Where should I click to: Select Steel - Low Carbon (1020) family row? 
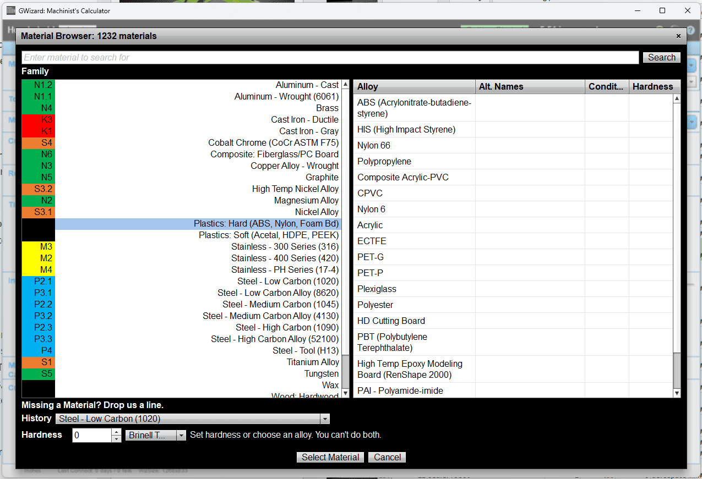tap(182, 282)
